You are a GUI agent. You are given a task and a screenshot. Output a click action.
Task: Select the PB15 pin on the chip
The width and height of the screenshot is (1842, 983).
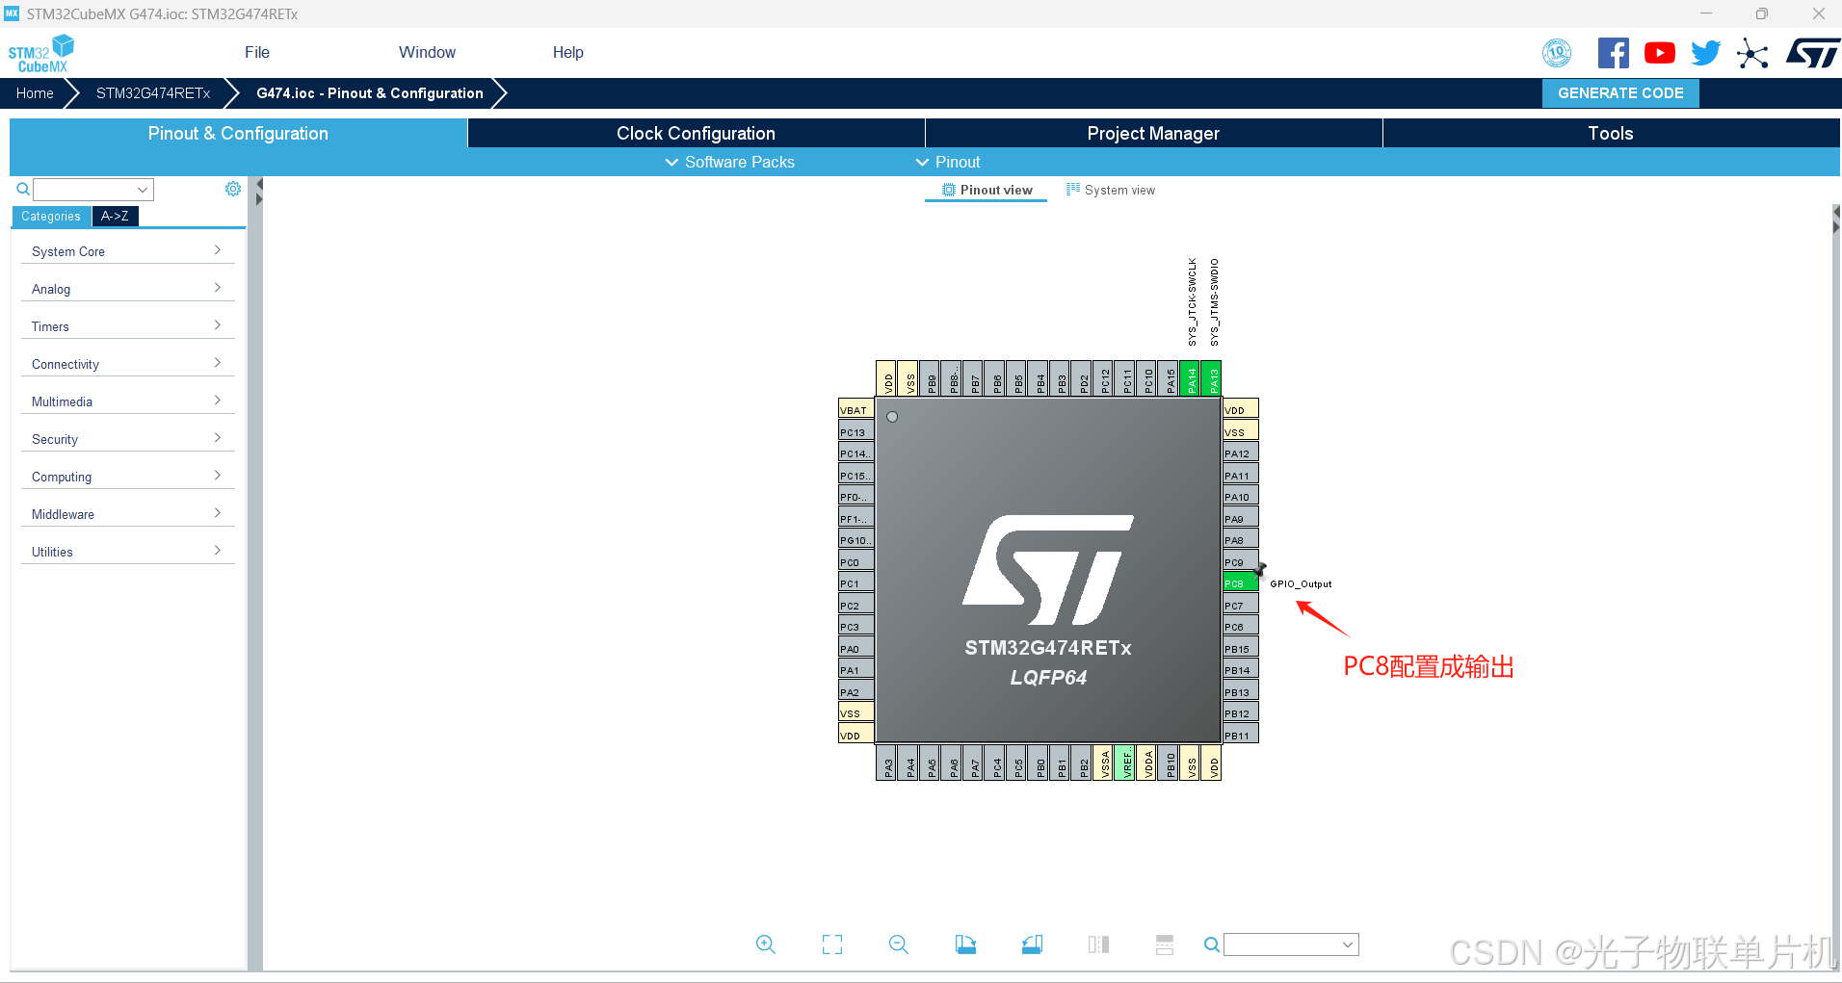click(x=1241, y=649)
